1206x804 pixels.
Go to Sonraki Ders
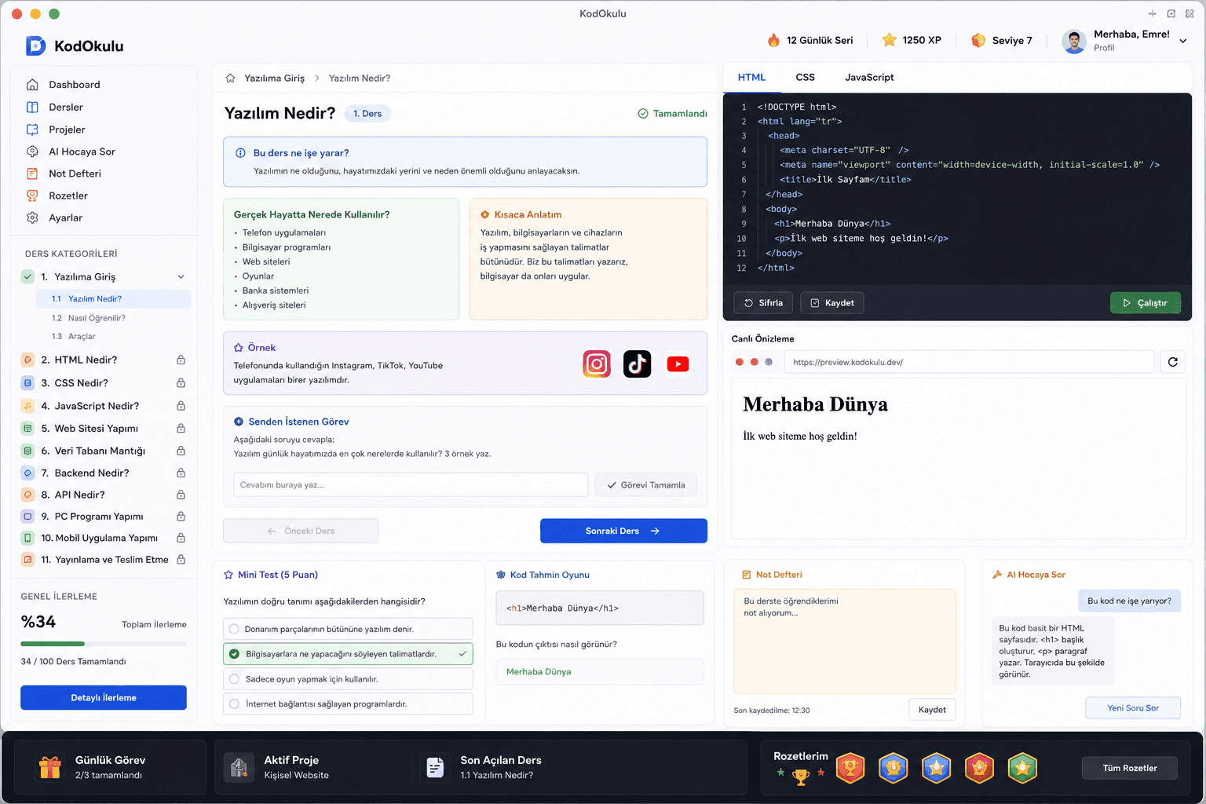point(623,531)
